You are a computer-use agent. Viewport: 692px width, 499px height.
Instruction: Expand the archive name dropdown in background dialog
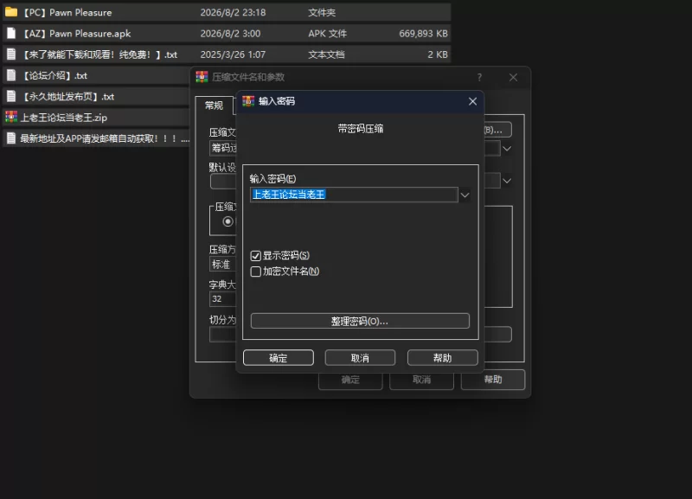click(x=507, y=148)
